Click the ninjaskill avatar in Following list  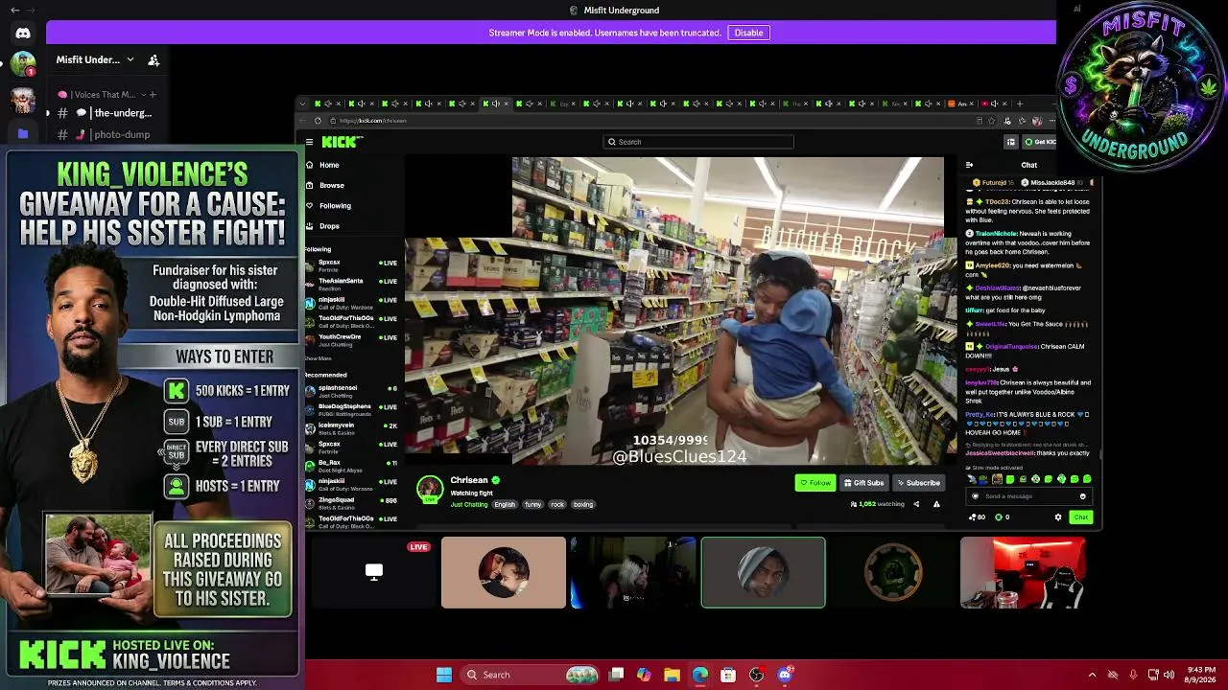pos(310,303)
